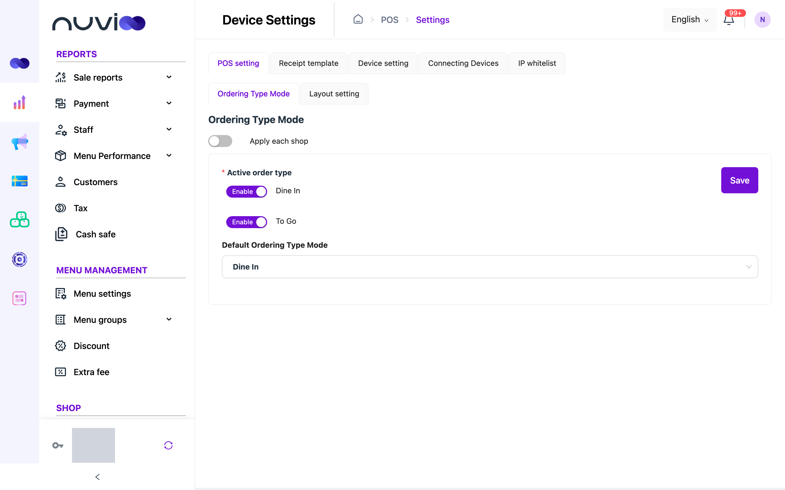The height and width of the screenshot is (490, 785).
Task: Click the gray shop thumbnail placeholder
Action: point(93,445)
